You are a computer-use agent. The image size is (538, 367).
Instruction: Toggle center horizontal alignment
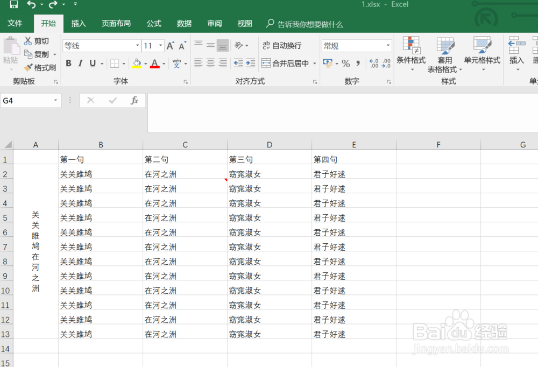pos(210,63)
